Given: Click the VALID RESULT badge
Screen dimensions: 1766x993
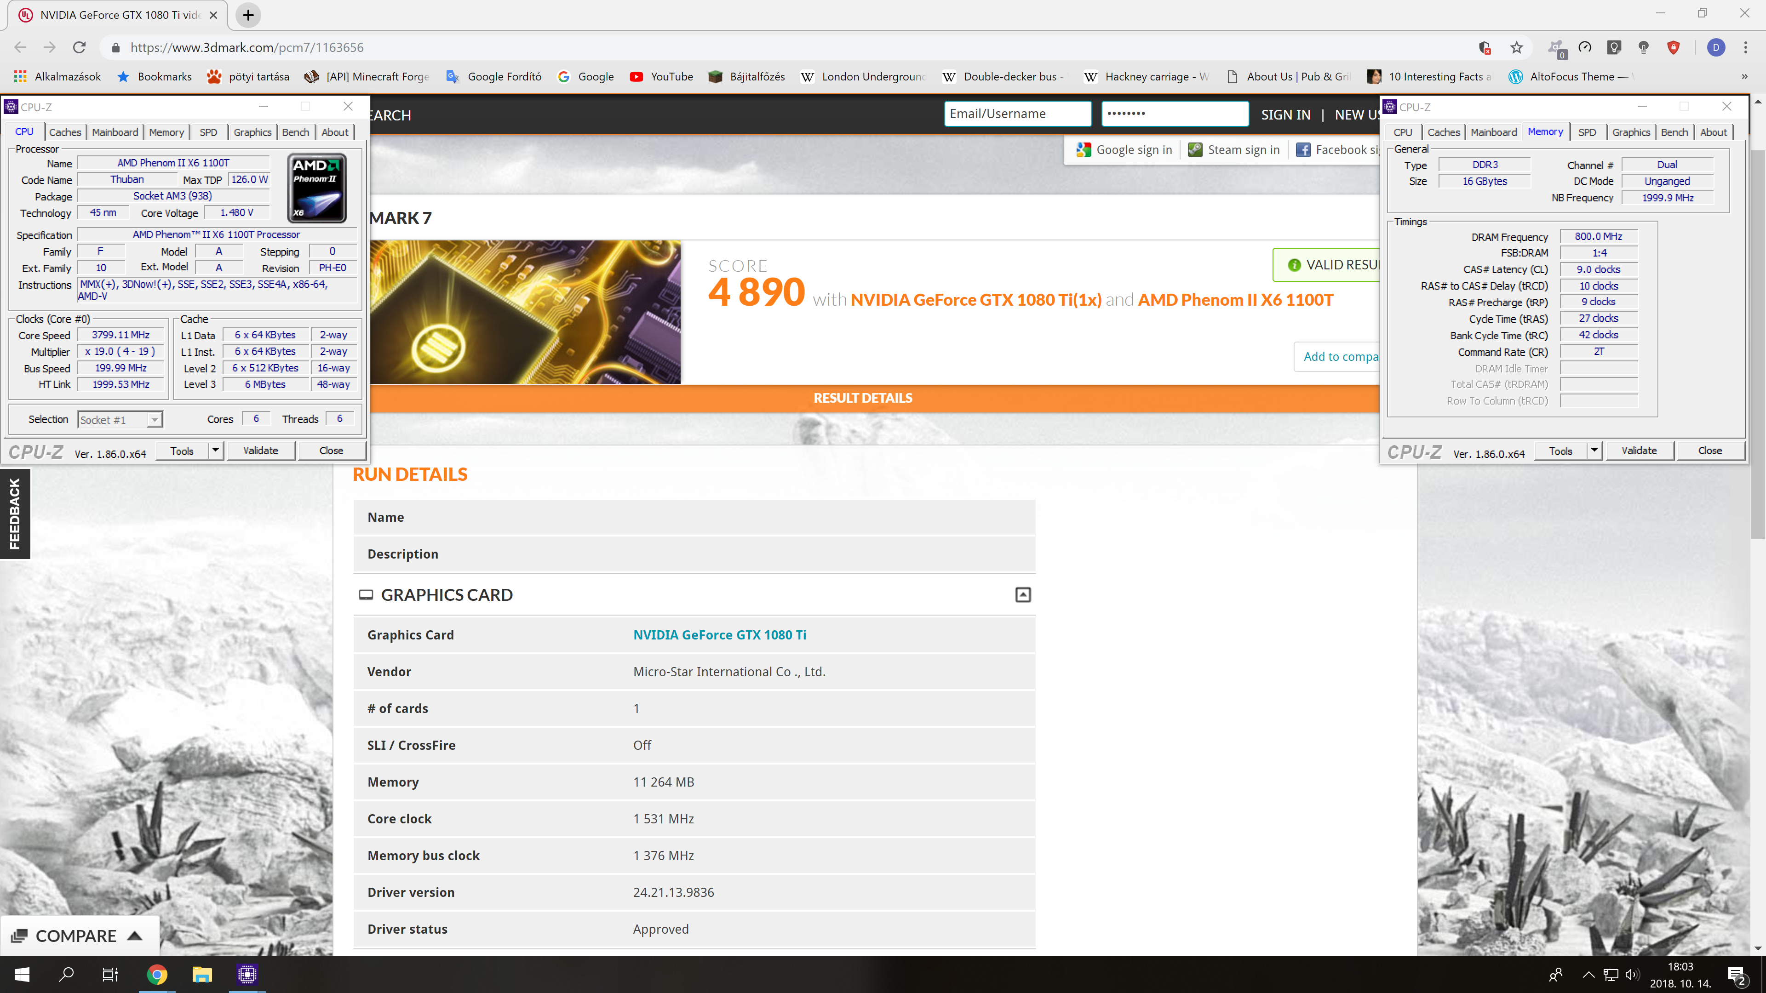Looking at the screenshot, I should point(1326,264).
